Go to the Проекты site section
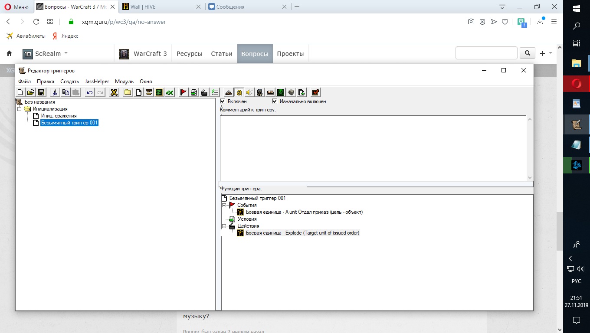590x333 pixels. (290, 54)
